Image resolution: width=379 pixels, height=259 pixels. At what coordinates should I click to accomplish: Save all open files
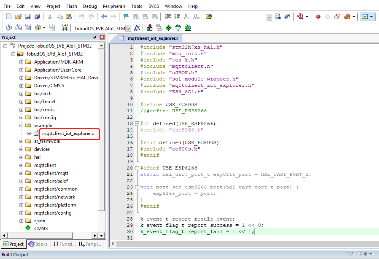point(37,17)
